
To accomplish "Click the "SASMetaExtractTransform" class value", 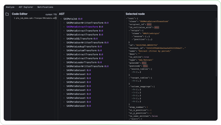I will (154, 21).
